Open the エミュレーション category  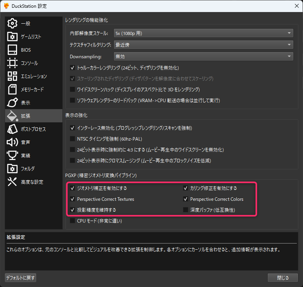[x=34, y=76]
